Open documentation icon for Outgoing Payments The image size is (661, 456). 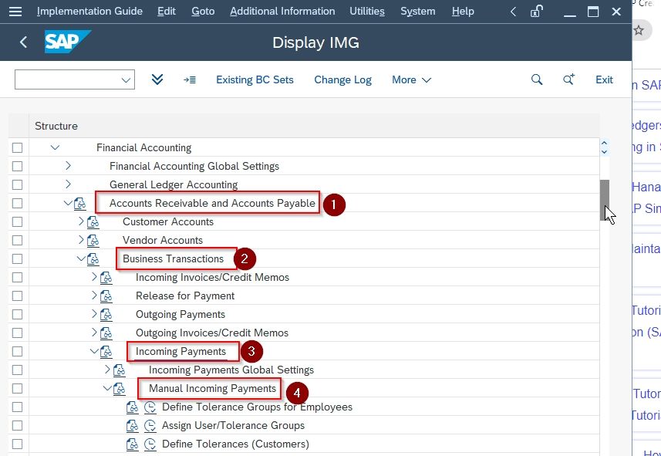(106, 315)
